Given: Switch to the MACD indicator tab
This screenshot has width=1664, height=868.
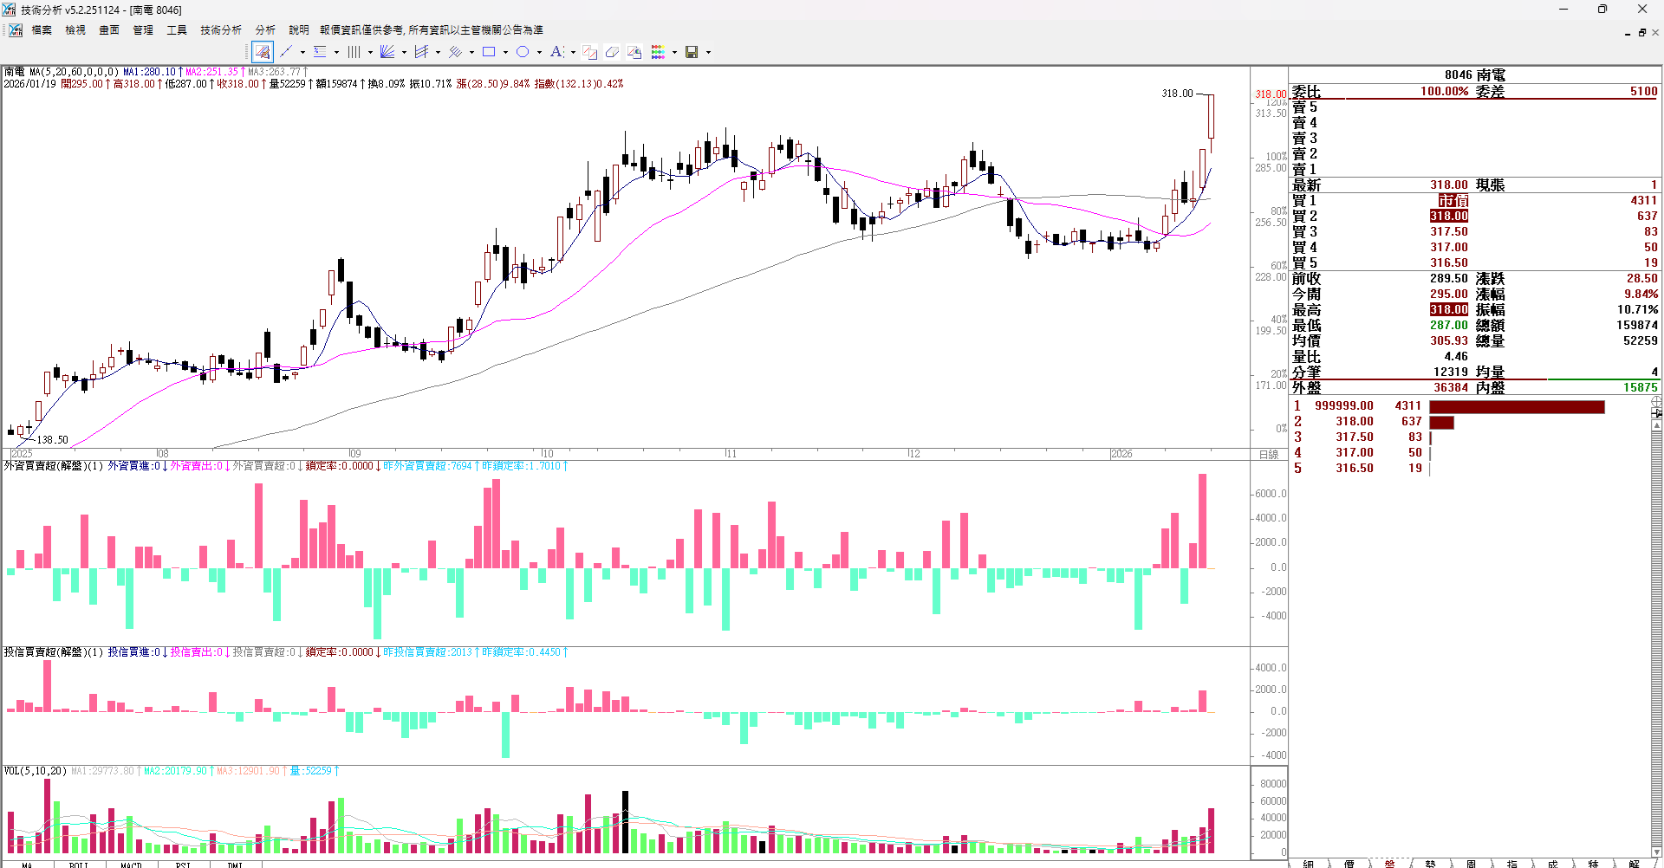Looking at the screenshot, I should click(131, 864).
